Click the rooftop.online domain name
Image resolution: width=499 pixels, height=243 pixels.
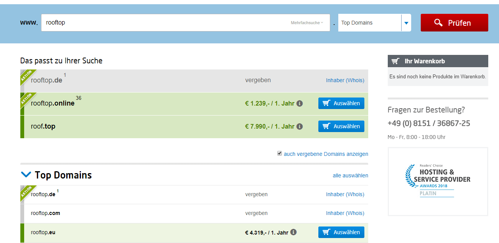pos(53,103)
